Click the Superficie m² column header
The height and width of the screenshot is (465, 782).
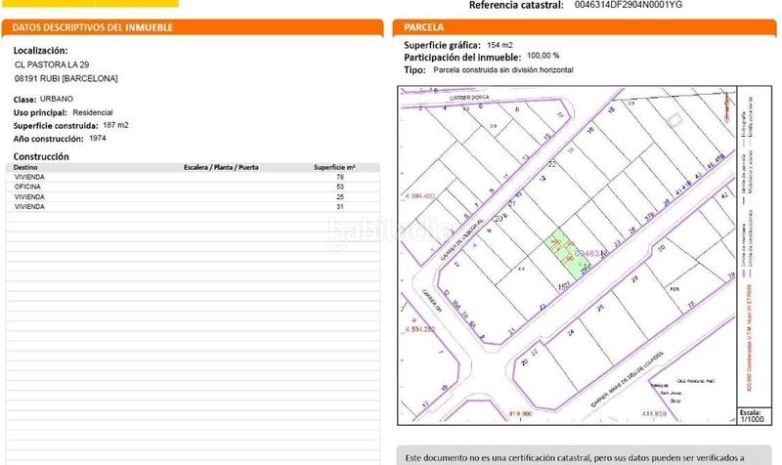tap(334, 168)
